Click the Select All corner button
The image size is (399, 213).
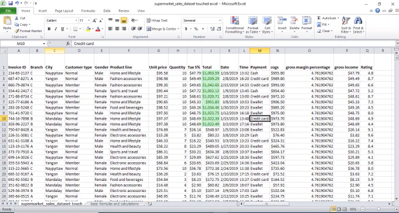[x=4, y=51]
